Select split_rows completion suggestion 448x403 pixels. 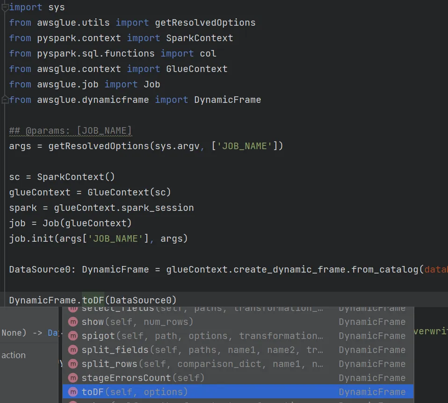[x=238, y=364]
